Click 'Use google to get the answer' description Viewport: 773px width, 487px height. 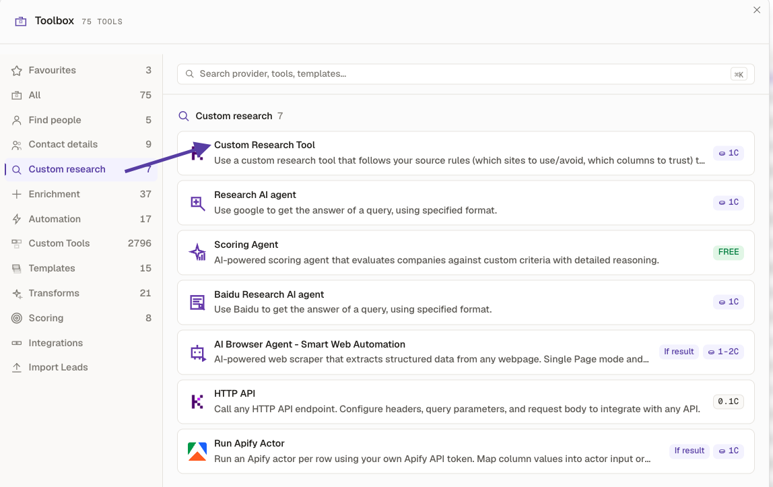tap(356, 210)
